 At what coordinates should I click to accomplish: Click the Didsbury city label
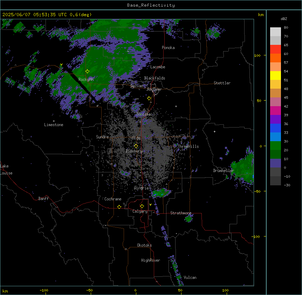134,151
